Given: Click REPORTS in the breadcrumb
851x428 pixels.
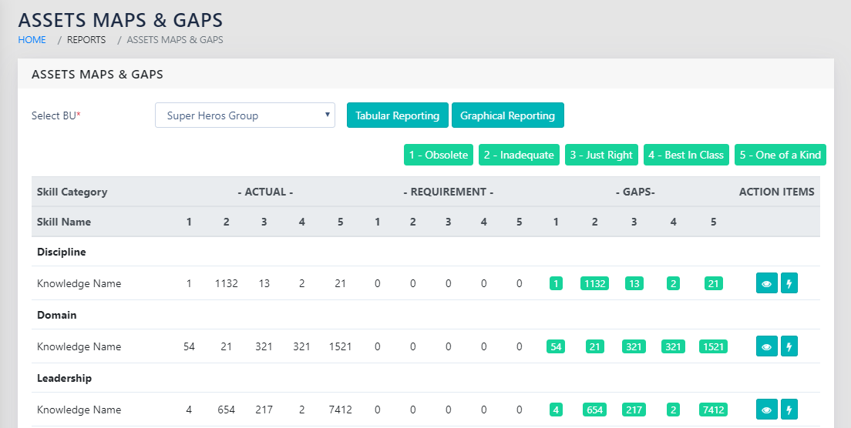Looking at the screenshot, I should pos(86,39).
